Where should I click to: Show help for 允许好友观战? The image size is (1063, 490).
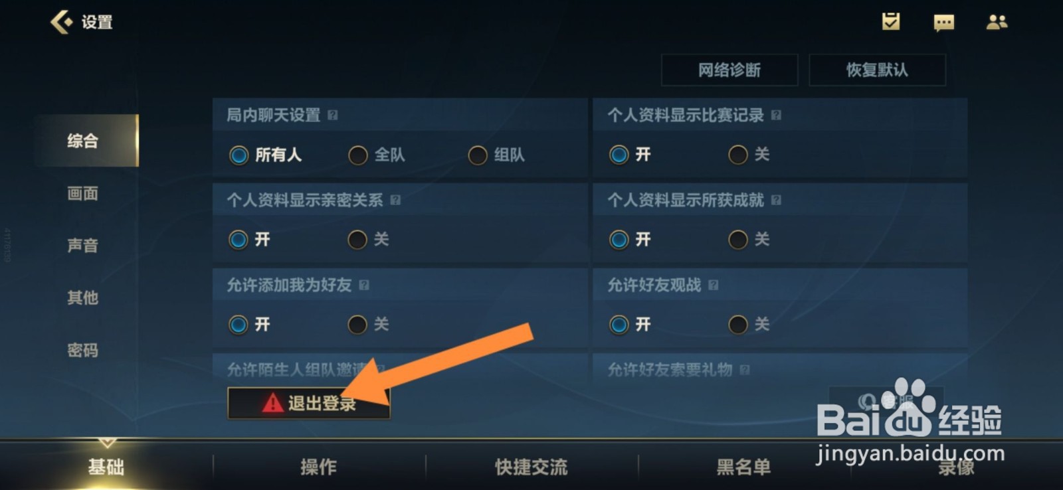pos(713,285)
